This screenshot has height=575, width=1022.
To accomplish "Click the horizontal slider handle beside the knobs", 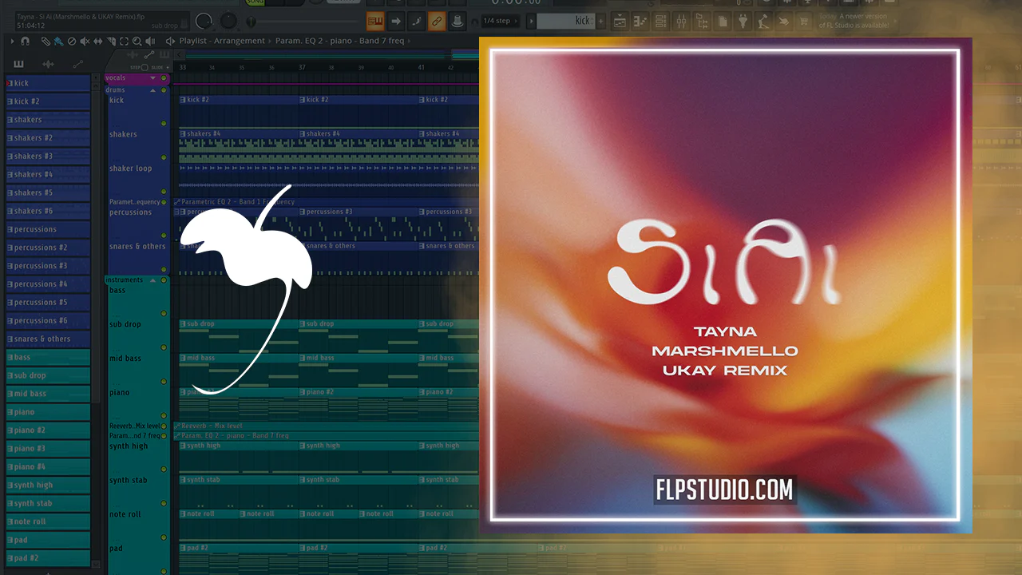I will [252, 21].
